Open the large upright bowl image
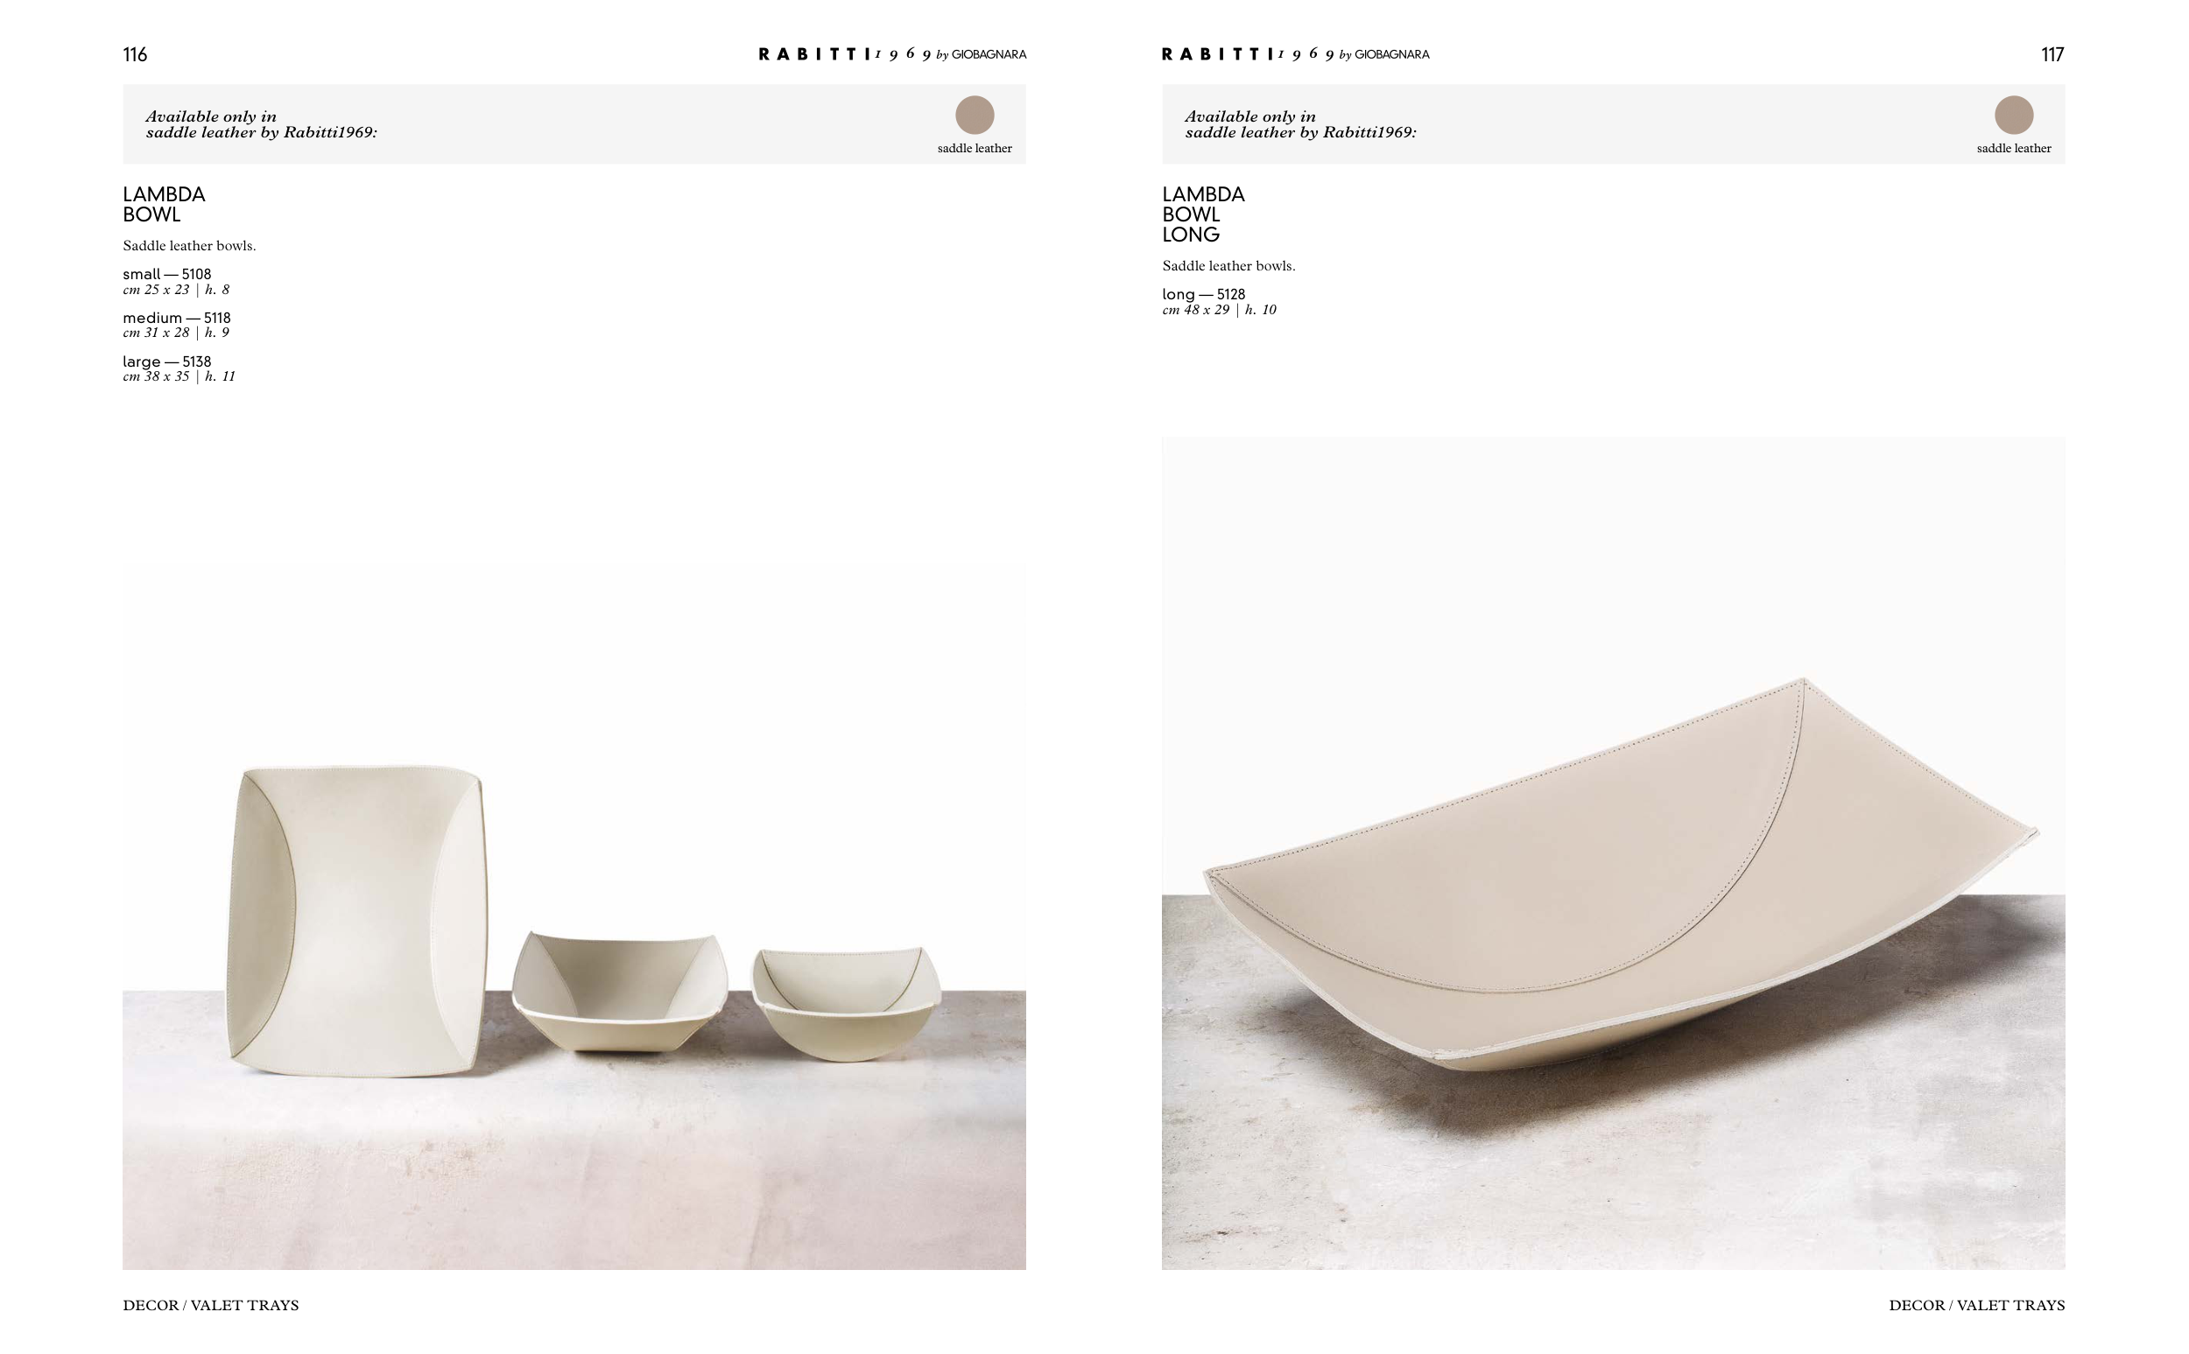 tap(356, 921)
